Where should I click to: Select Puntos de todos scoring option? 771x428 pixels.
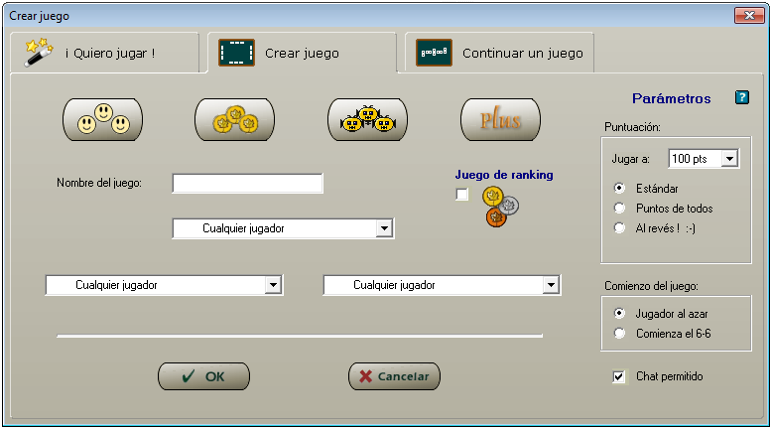tap(619, 209)
